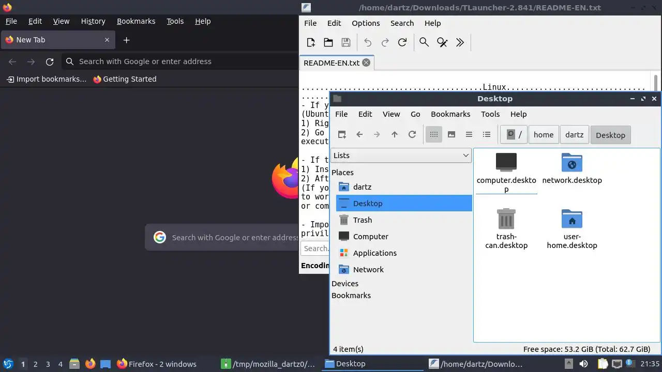Expand the Bookmarks section in the sidebar
This screenshot has width=662, height=372.
click(x=351, y=296)
